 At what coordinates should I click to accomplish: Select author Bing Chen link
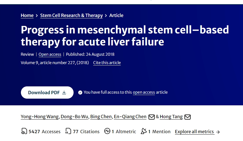pyautogui.click(x=101, y=117)
